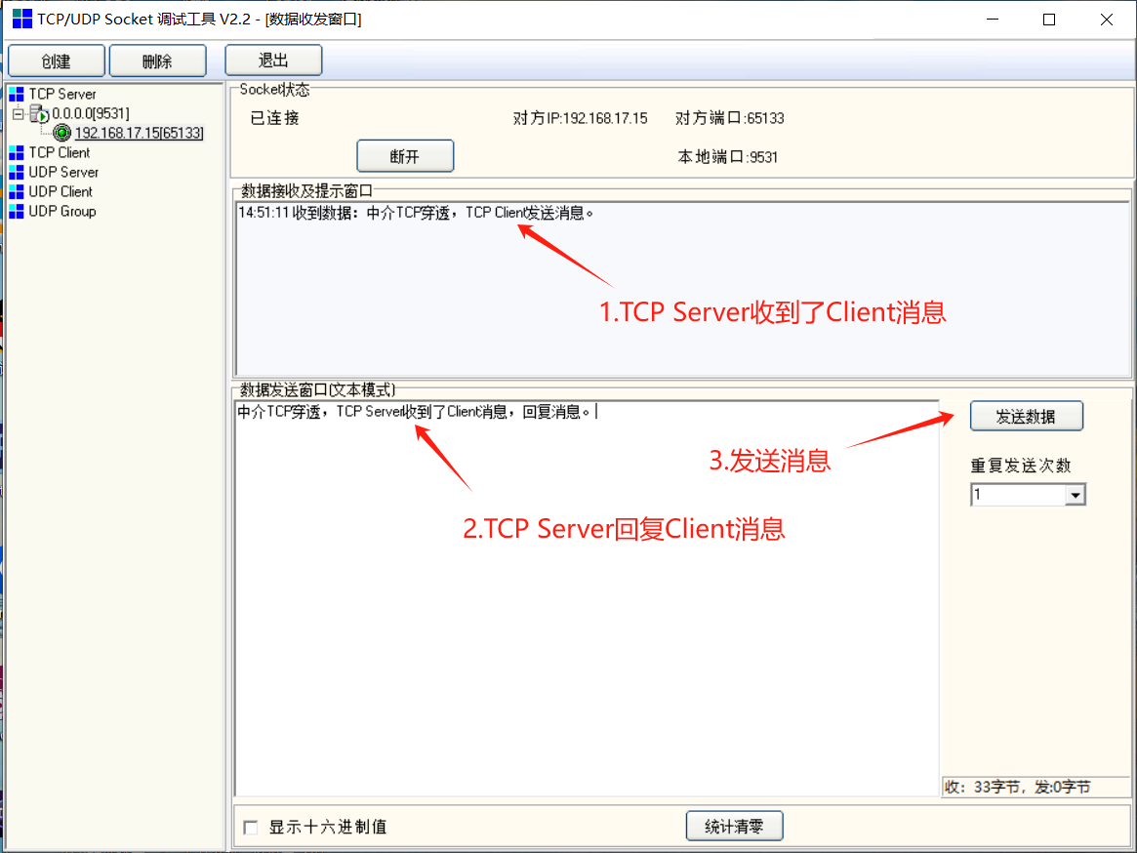The width and height of the screenshot is (1137, 853).
Task: Select the UDP Client icon in sidebar
Action: click(x=16, y=191)
